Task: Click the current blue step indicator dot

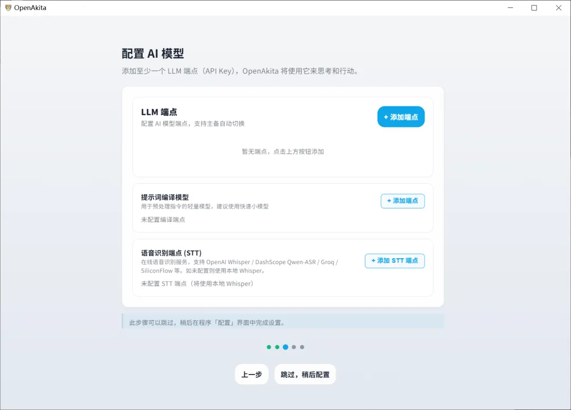Action: (x=285, y=347)
